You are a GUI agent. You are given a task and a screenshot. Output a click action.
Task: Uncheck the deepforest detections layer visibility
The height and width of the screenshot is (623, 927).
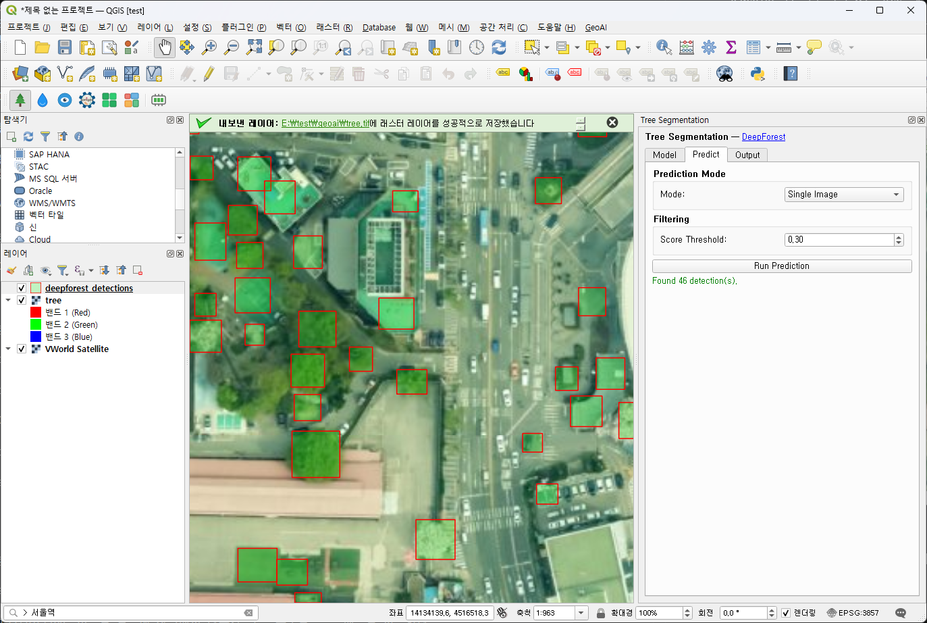(x=22, y=288)
